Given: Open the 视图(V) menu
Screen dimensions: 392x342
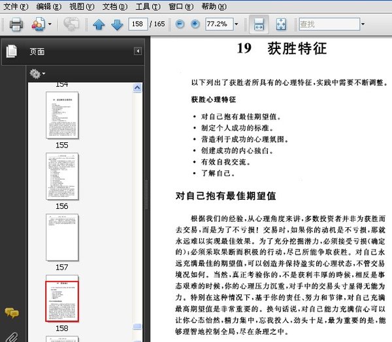Looking at the screenshot, I should (x=82, y=7).
